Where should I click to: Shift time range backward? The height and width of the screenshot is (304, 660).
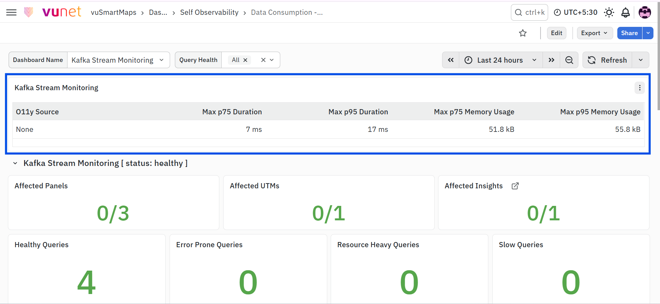(451, 60)
